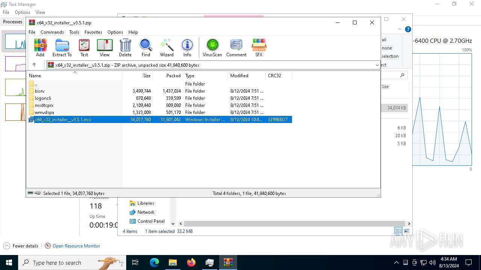Click the drive icon in WinRAR status bar

[x=30, y=193]
